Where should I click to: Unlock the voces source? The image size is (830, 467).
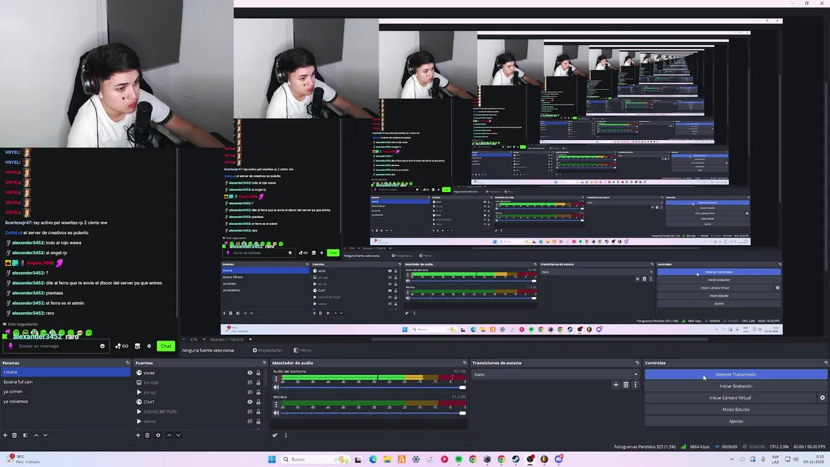click(258, 373)
